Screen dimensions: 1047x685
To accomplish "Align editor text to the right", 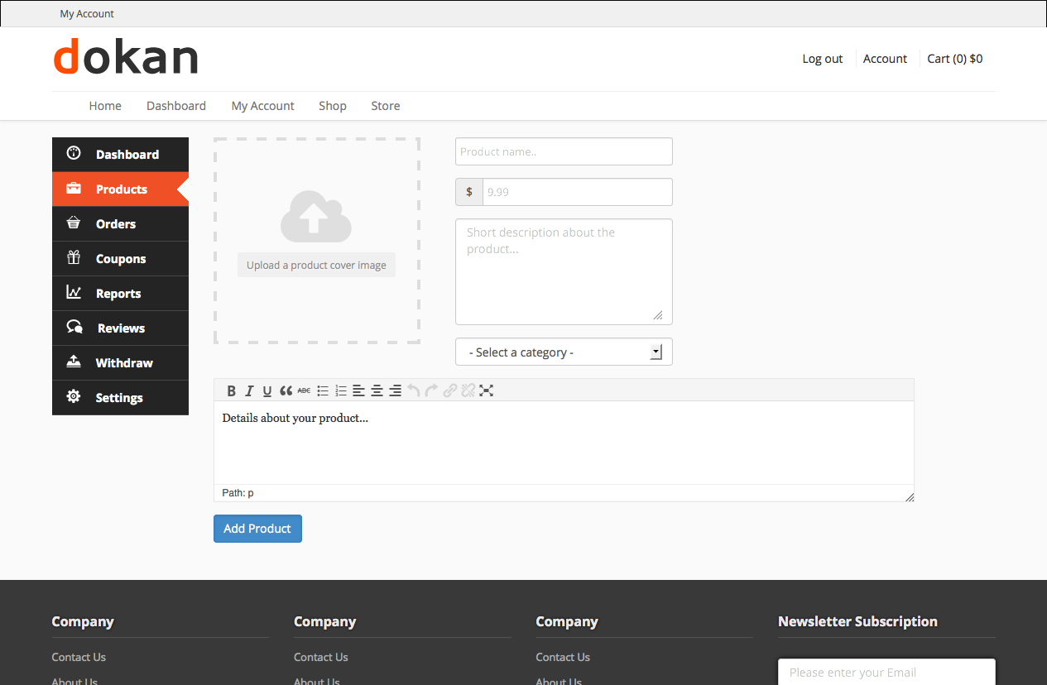I will pos(395,390).
